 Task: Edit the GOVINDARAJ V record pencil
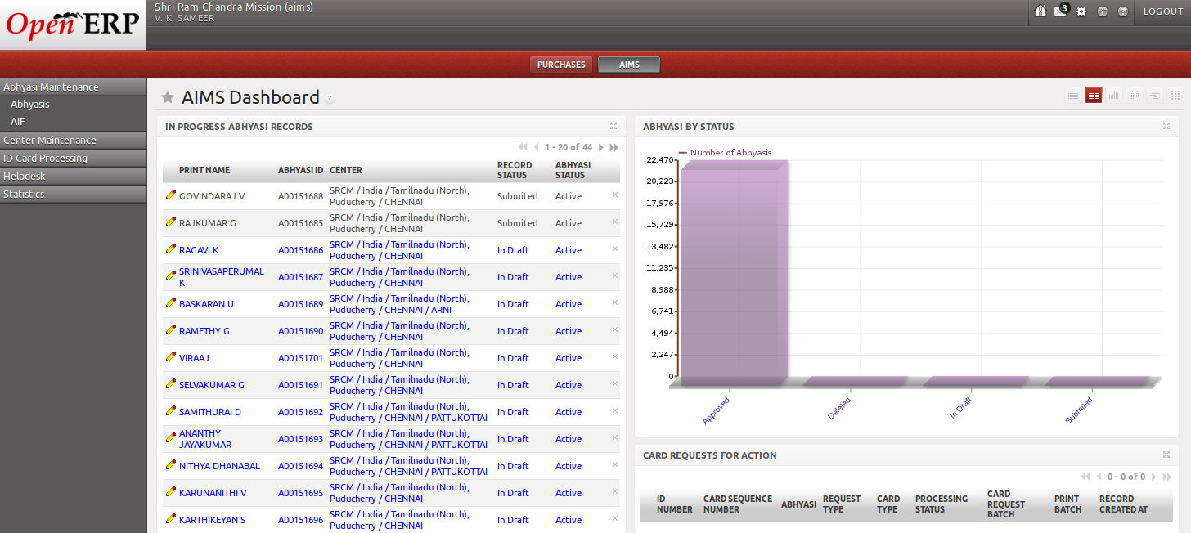click(171, 195)
